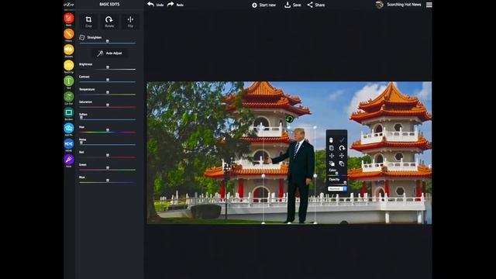496x279 pixels.
Task: Redo the last action
Action: 175,5
